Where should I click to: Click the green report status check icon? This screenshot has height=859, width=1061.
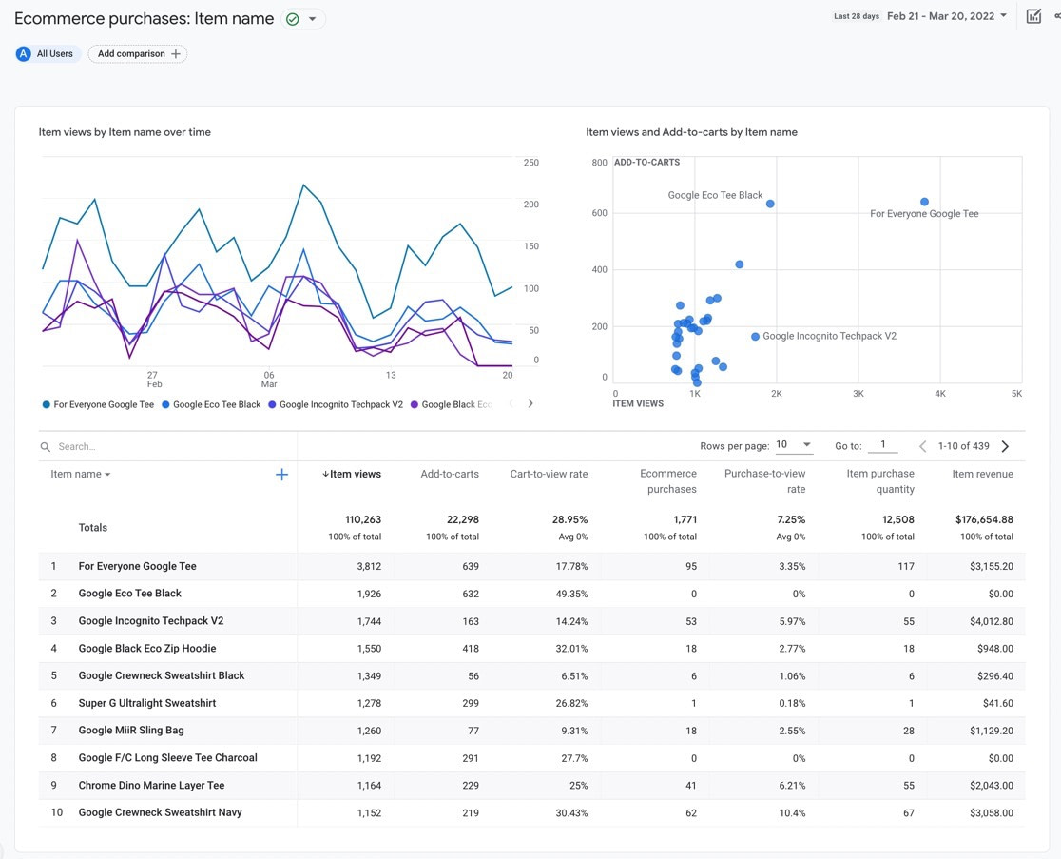pyautogui.click(x=292, y=19)
